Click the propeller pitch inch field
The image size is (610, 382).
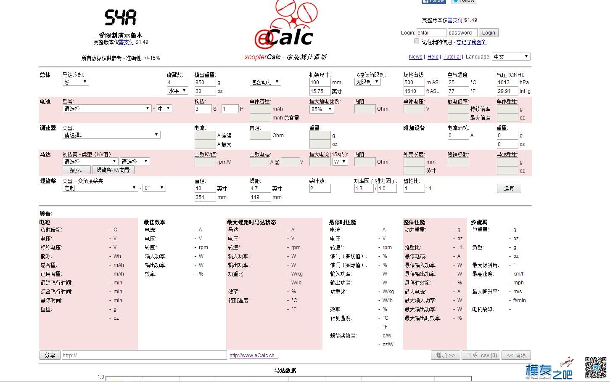(260, 188)
